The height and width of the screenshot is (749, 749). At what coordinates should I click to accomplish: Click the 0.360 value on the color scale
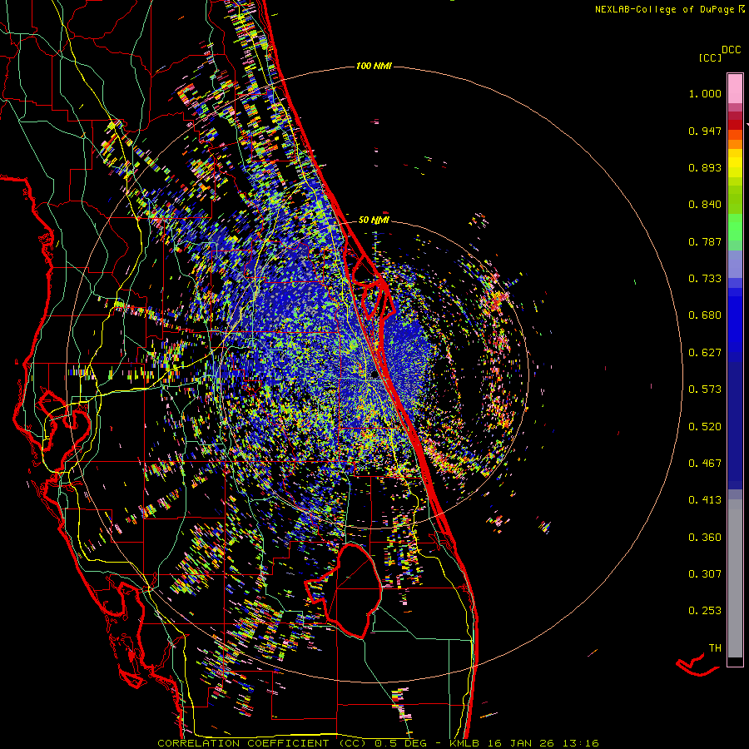coord(705,538)
